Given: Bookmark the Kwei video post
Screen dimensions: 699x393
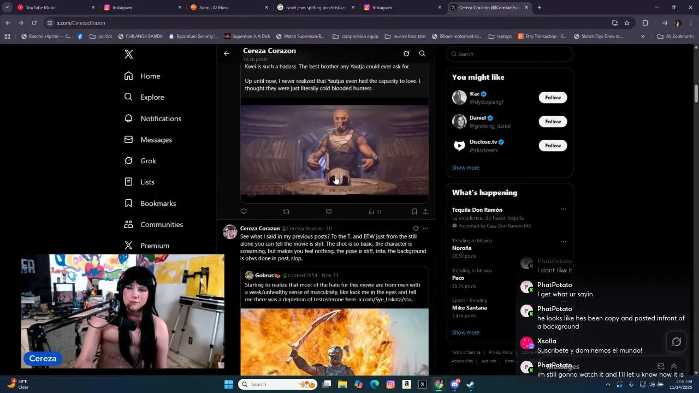Looking at the screenshot, I should tap(414, 212).
